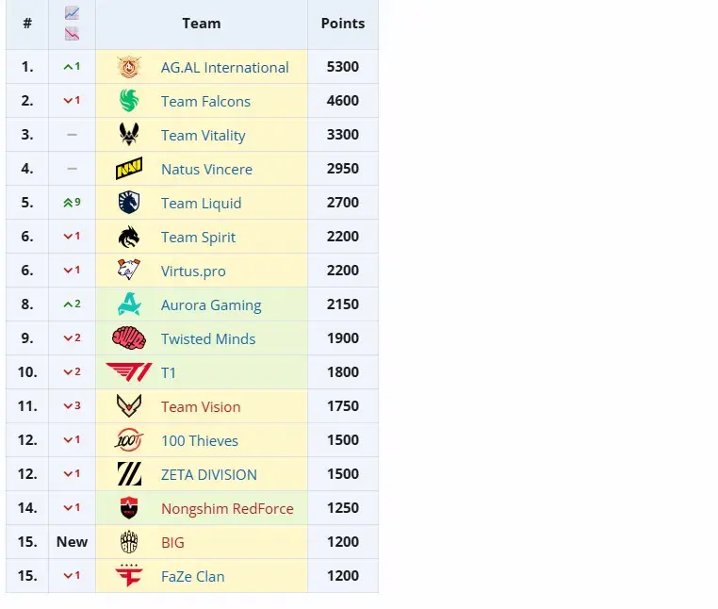Click the Team Liquid horse logo
Viewport: 718px width, 609px height.
(129, 203)
